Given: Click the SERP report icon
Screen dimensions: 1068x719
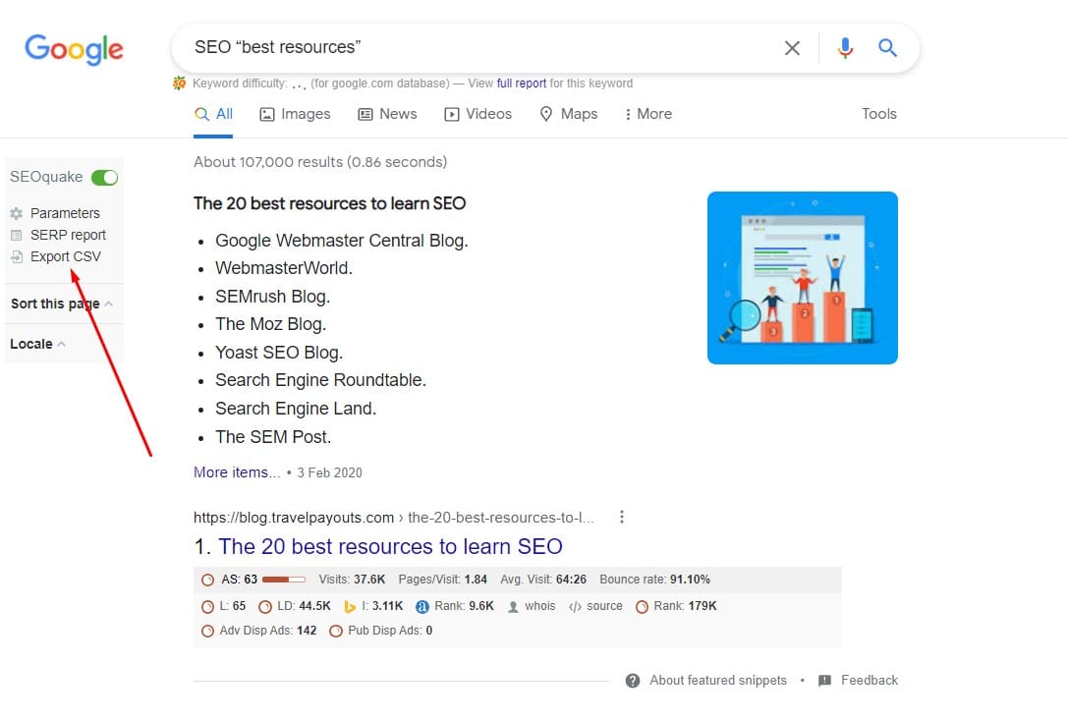Looking at the screenshot, I should [x=17, y=236].
